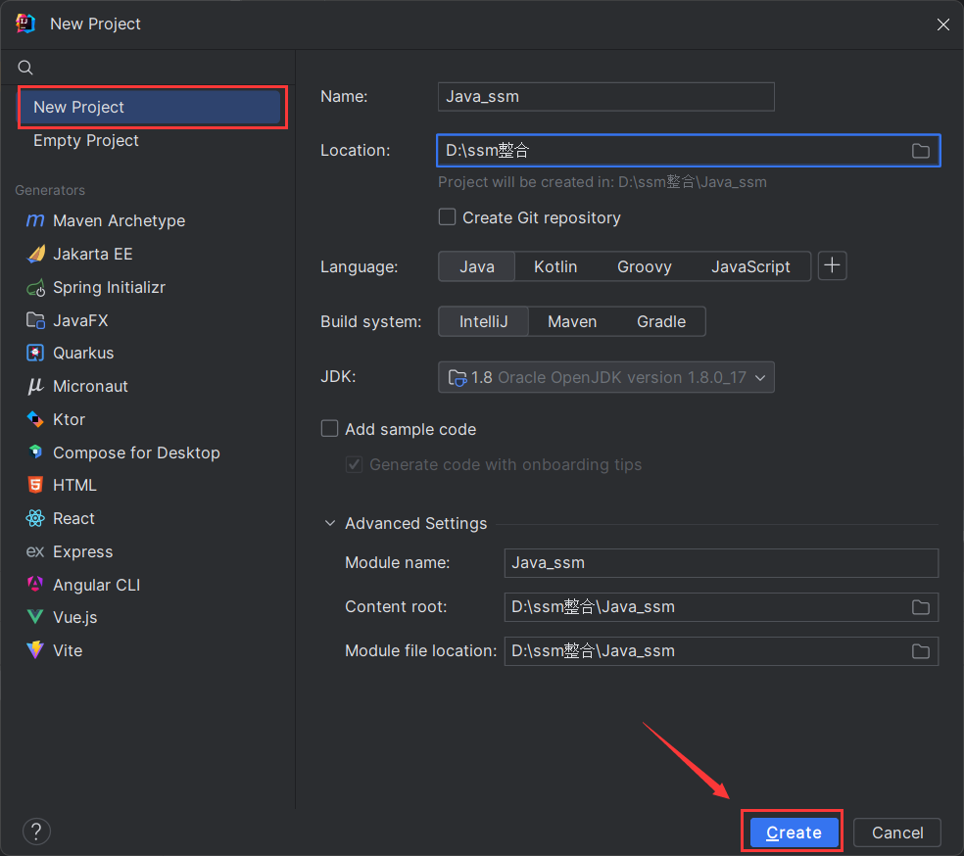Click the Quarkus generator icon
Screen dimensions: 964x856
pyautogui.click(x=35, y=354)
